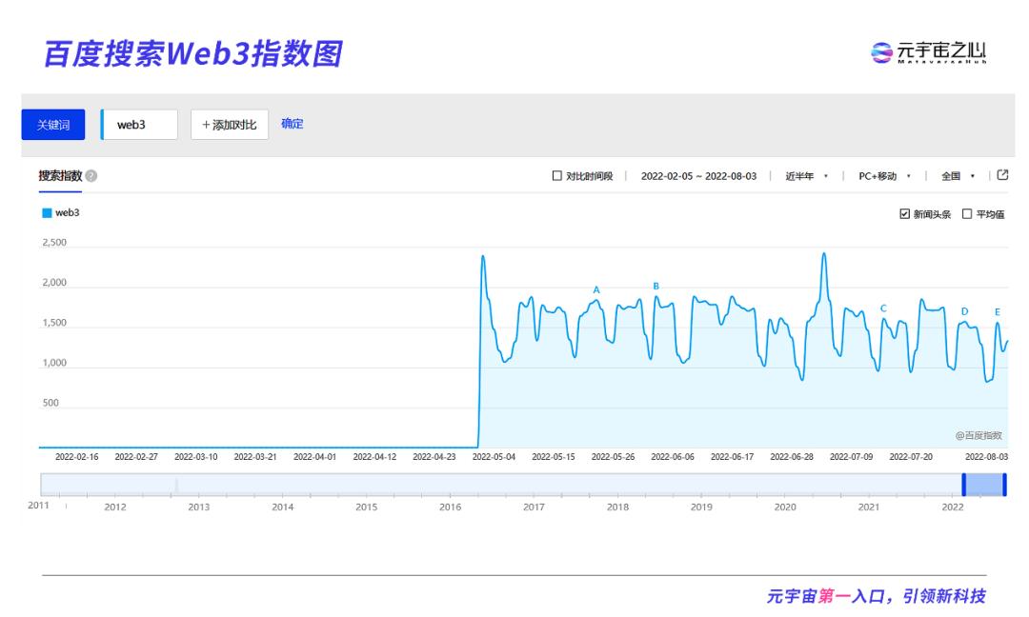Expand the 全国 region dropdown

(x=958, y=176)
